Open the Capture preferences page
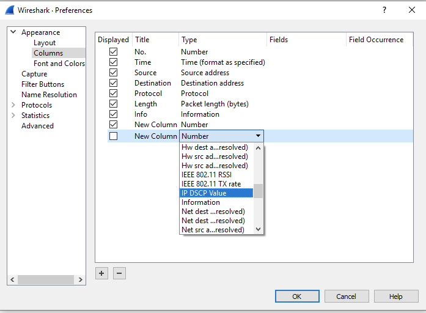Screen dimensions: 426x313 [34, 74]
